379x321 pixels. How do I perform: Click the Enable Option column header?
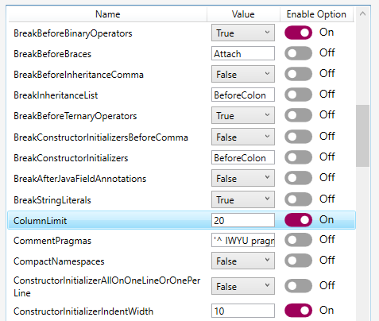(x=316, y=14)
